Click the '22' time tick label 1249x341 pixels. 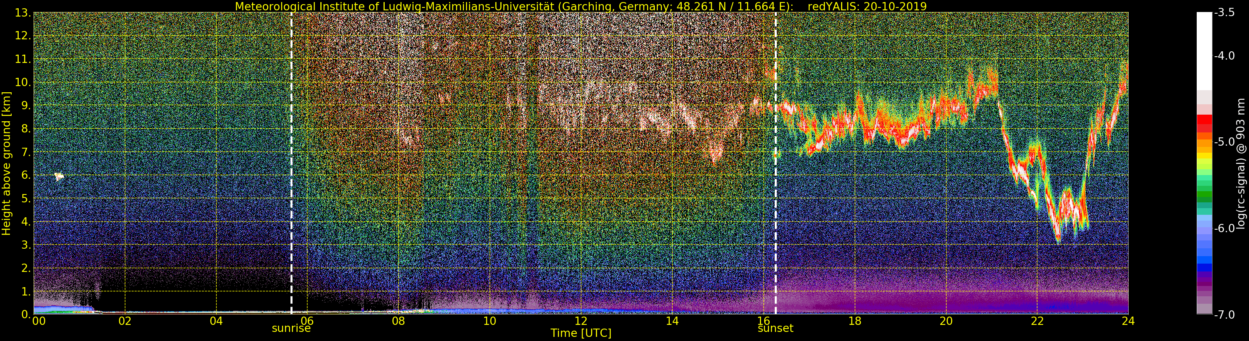tap(1037, 321)
